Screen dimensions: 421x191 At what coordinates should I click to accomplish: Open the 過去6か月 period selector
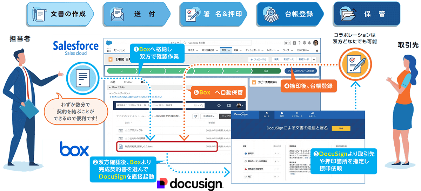277,146
